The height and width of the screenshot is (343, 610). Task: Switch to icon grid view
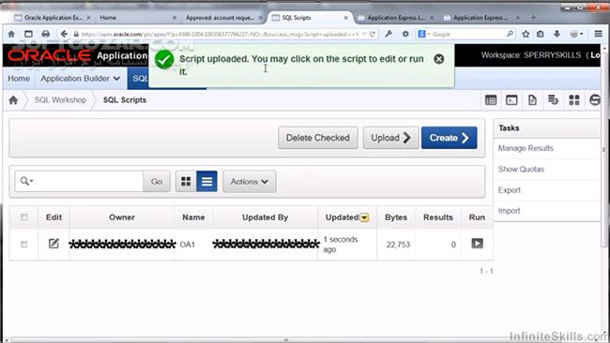click(x=186, y=182)
